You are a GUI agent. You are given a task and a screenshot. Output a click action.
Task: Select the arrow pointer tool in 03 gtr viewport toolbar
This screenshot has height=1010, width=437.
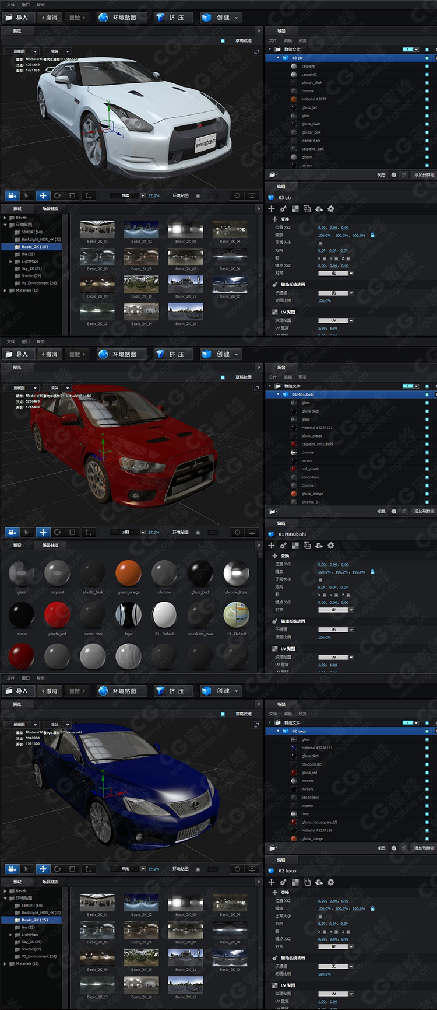[x=27, y=195]
